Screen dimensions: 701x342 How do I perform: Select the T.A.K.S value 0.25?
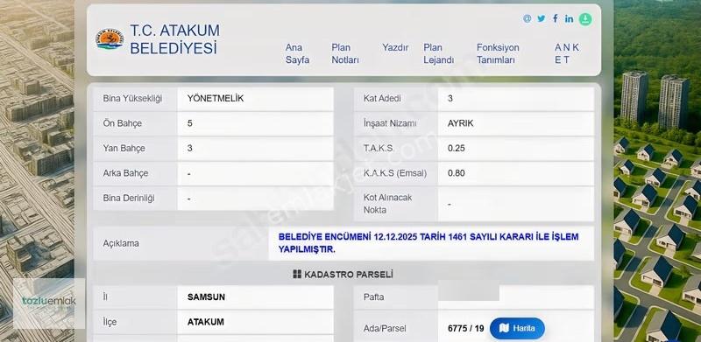coord(516,149)
